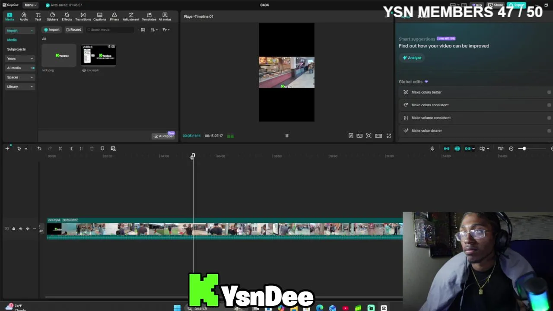Select Subprojects in the sidebar
Screen dimensions: 553x311
[16, 49]
